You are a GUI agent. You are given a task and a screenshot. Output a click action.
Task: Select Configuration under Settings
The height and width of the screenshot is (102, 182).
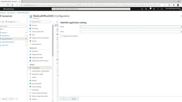coord(36,68)
